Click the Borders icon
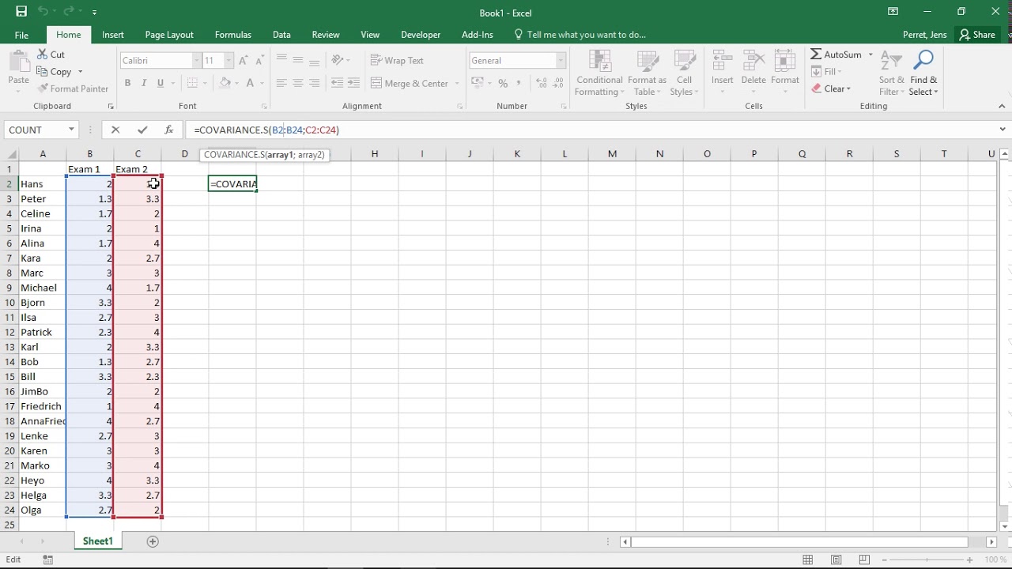Screen dimensions: 1012x569 192,83
